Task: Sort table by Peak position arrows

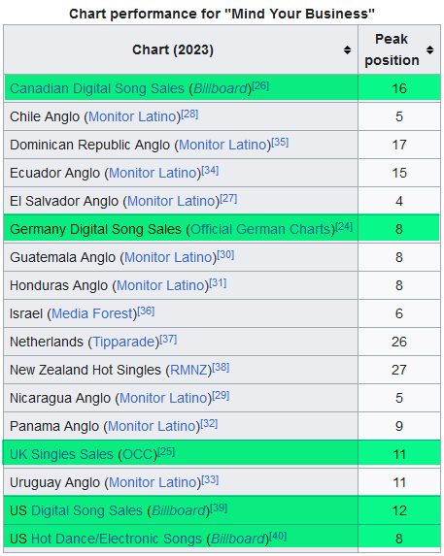Action: pos(429,50)
